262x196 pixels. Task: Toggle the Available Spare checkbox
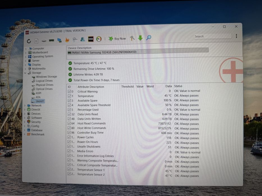tap(70, 101)
